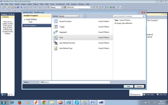Select the Trigger template icon
Viewport: 168px width, 105px height.
(56, 27)
